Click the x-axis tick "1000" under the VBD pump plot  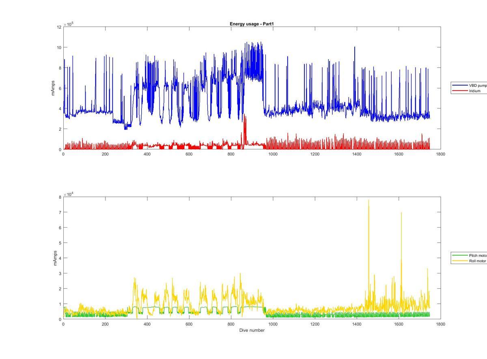273,154
